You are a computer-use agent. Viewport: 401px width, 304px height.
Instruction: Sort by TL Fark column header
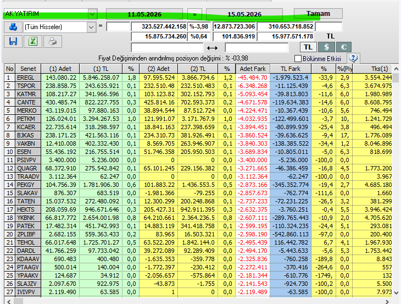(291, 69)
